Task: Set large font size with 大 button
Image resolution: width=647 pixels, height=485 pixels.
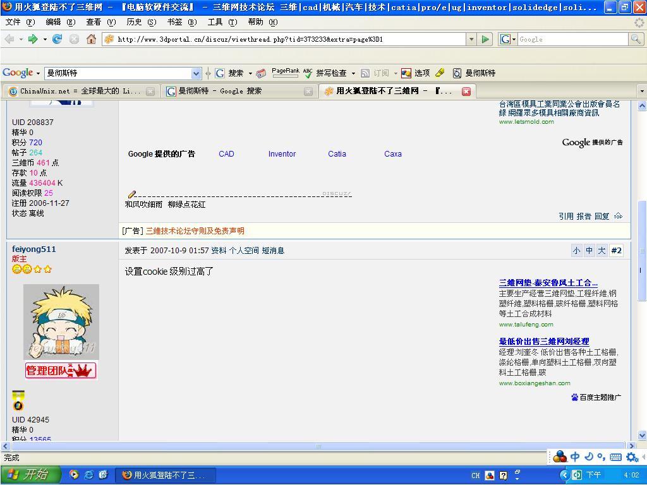Action: 602,250
